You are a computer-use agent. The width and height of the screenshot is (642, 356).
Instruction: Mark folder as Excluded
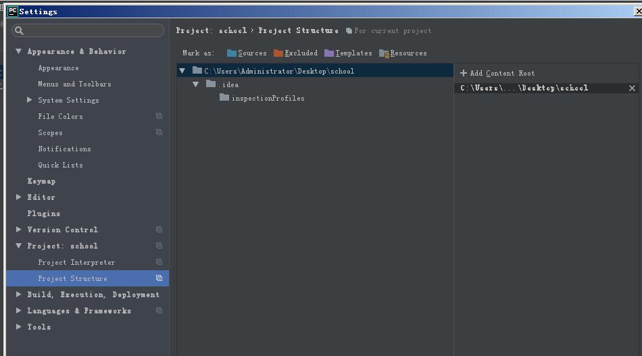coord(295,53)
